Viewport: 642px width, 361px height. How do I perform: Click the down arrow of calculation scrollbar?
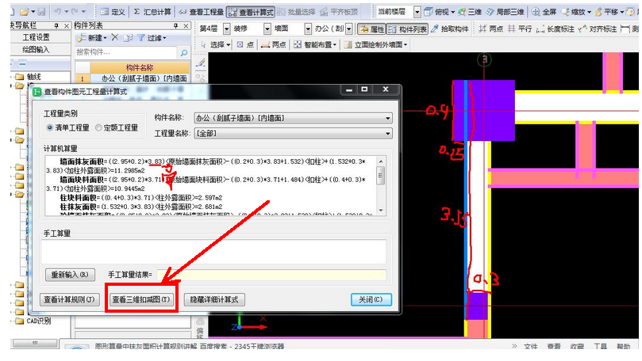381,211
